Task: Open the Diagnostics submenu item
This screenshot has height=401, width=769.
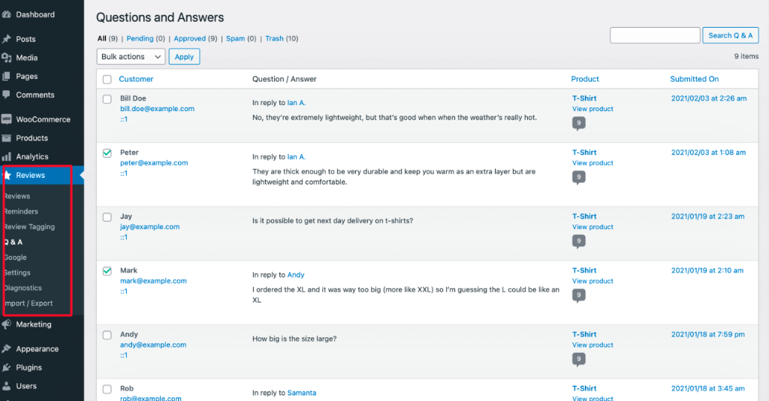Action: [x=23, y=288]
